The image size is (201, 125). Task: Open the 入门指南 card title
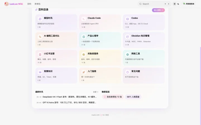[92, 71]
